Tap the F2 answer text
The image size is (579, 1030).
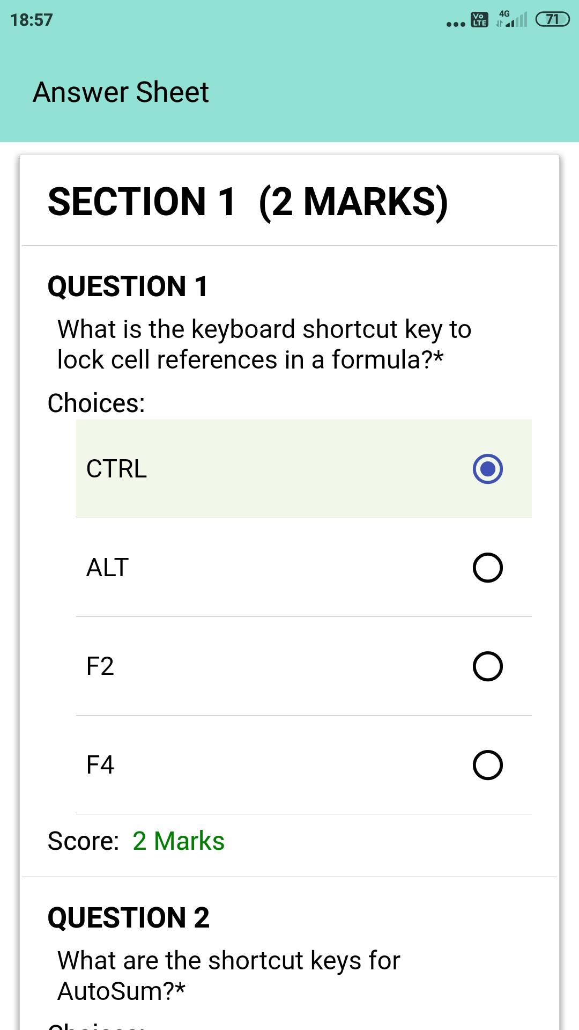[100, 666]
